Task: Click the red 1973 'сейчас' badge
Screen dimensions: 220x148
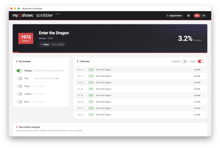Action: click(x=26, y=38)
